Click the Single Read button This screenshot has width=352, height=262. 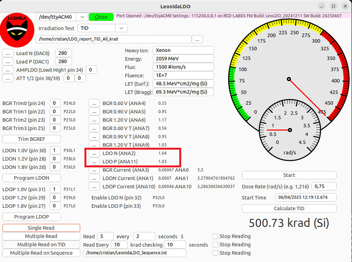point(41,228)
